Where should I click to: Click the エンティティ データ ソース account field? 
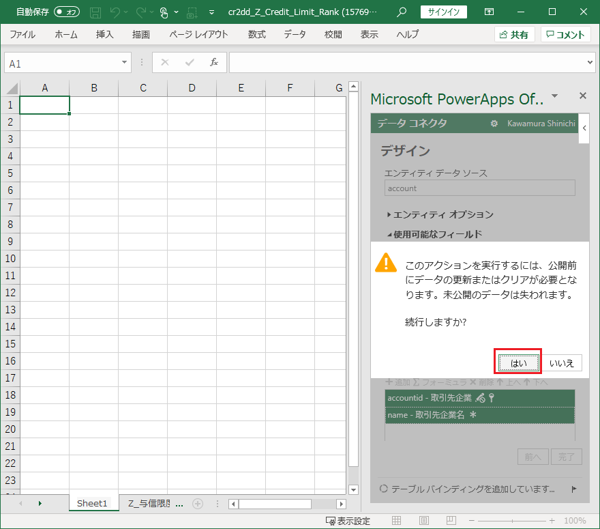pos(480,188)
